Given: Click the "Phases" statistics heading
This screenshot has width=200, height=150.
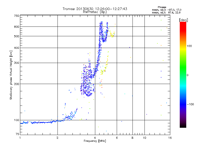Looking at the screenshot, I should pyautogui.click(x=162, y=7).
